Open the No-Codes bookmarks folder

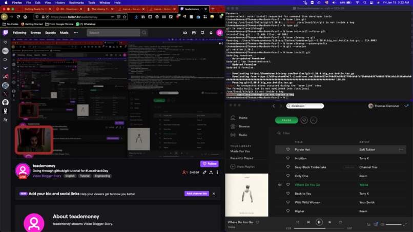click(x=11, y=24)
